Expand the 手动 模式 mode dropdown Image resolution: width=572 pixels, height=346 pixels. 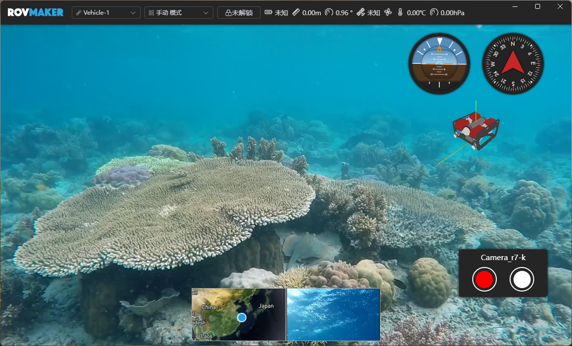point(178,13)
